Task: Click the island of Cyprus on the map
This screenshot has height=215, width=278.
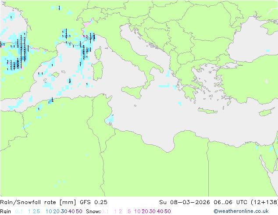Action: tap(267, 112)
